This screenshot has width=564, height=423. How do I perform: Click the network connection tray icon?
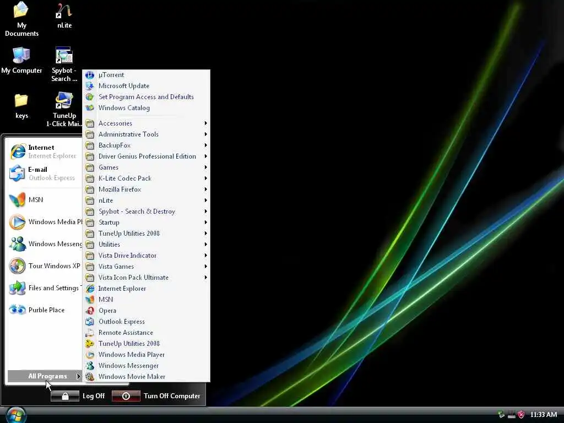tap(512, 415)
